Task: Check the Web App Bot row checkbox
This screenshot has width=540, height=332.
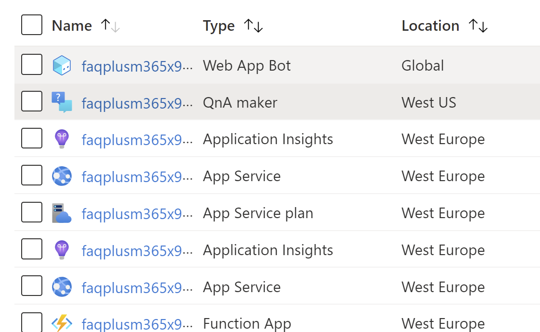Action: pyautogui.click(x=31, y=65)
